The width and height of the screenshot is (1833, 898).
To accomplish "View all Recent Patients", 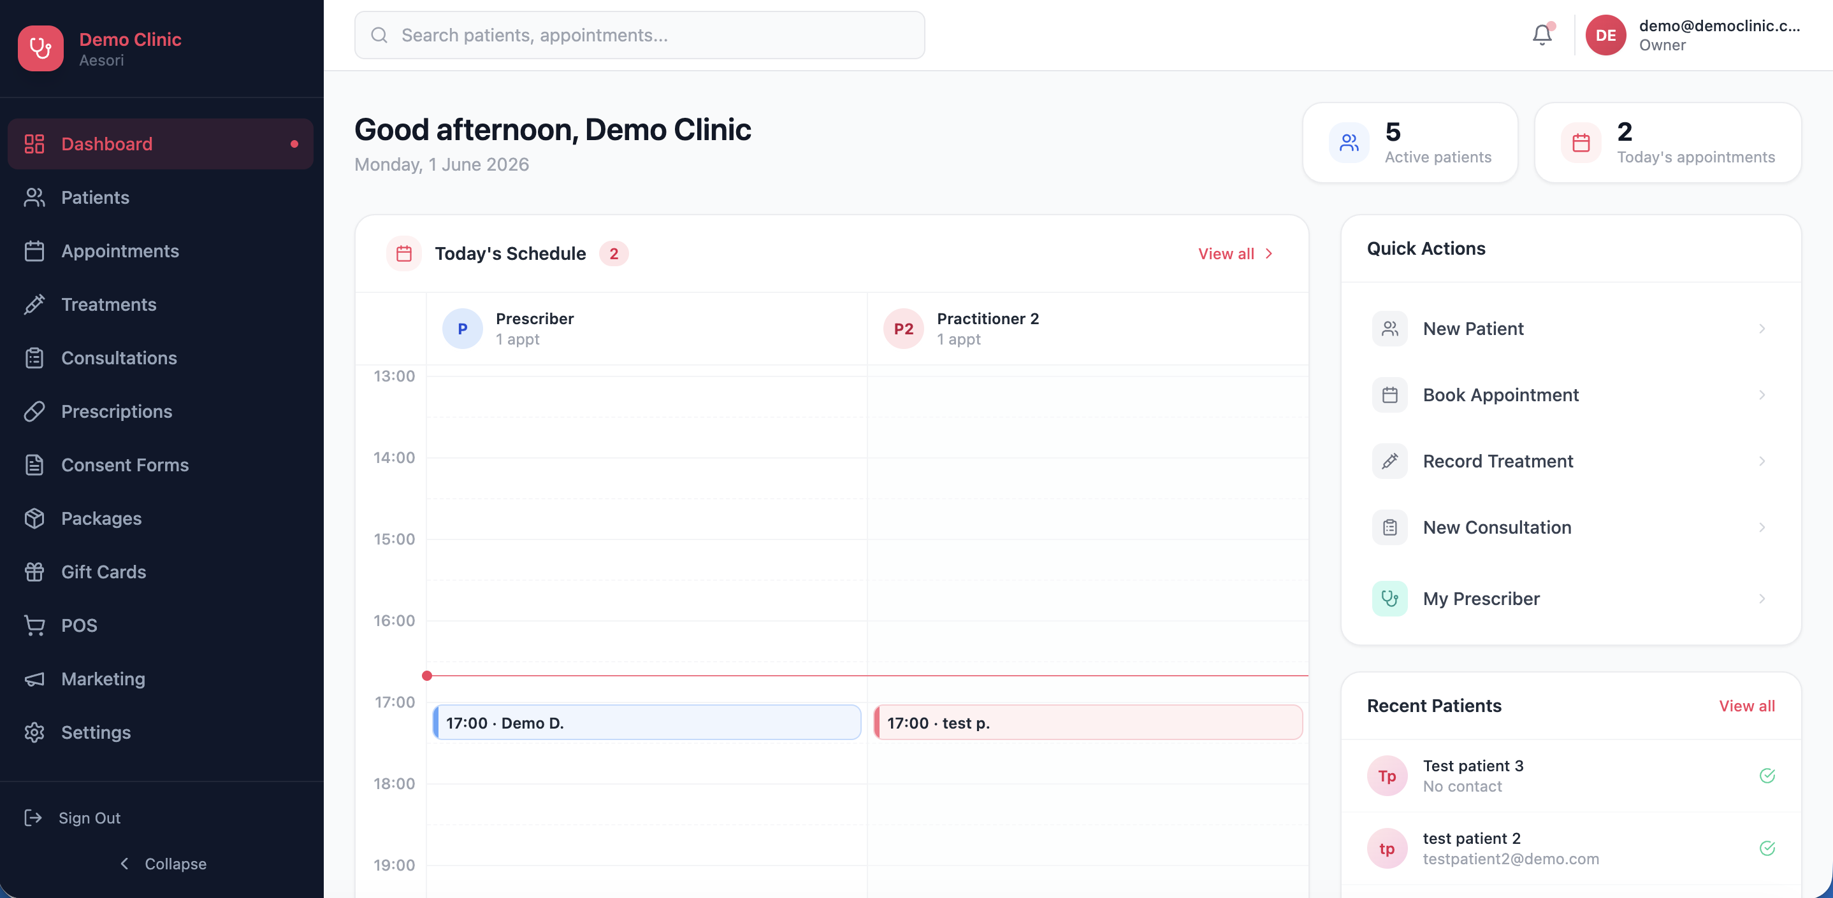I will point(1747,706).
